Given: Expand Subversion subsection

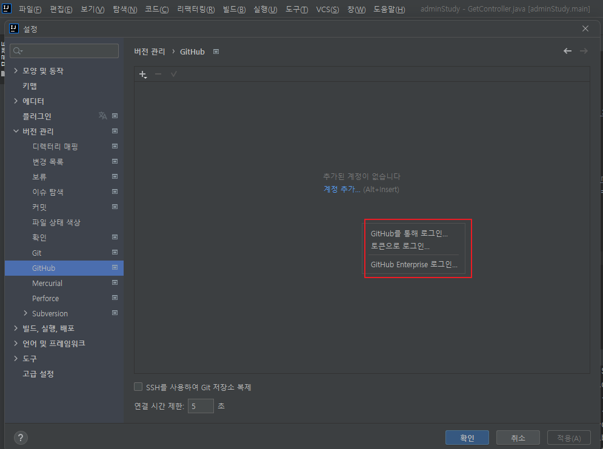Looking at the screenshot, I should pyautogui.click(x=25, y=313).
